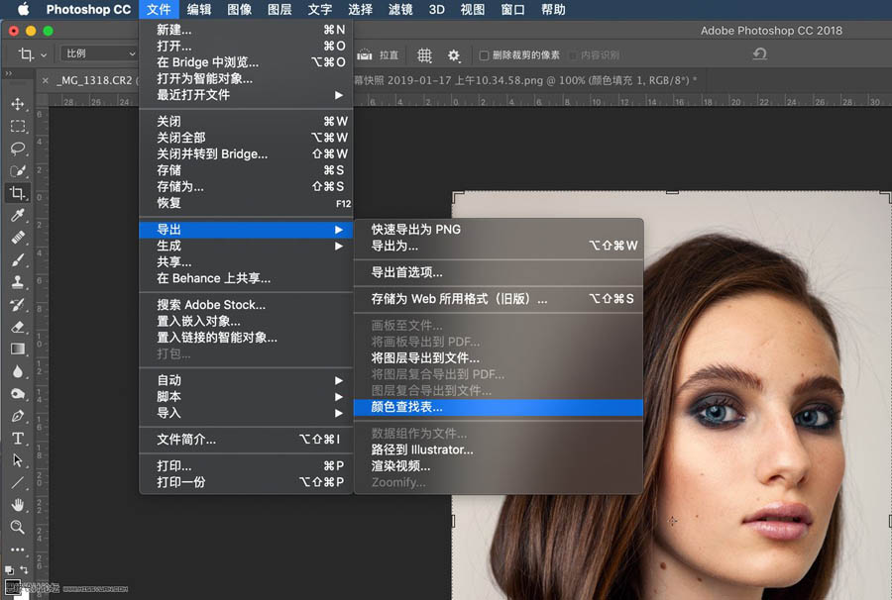Enable the 内容识别 checkbox

coord(574,56)
